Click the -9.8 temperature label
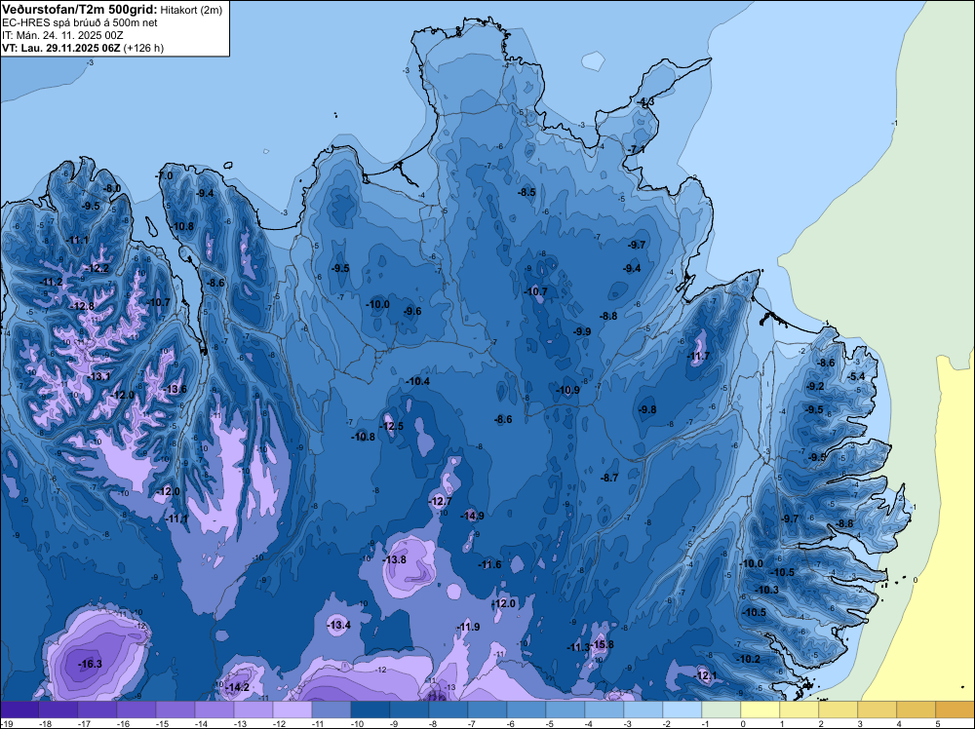The height and width of the screenshot is (729, 975). click(647, 409)
